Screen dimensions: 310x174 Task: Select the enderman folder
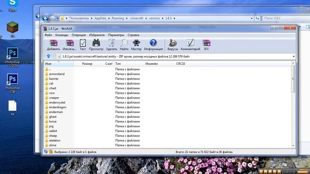tap(56, 112)
